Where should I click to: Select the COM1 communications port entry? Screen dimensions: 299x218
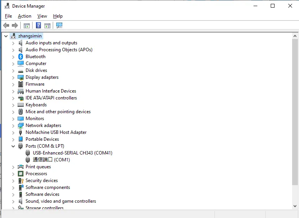(x=51, y=160)
